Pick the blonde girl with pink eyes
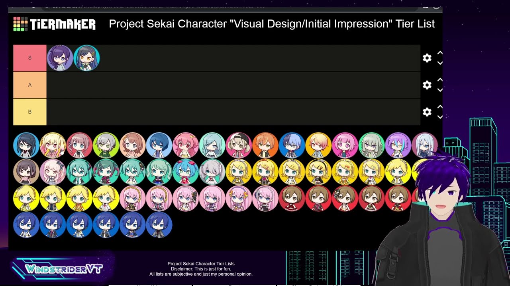Screen dimensions: 510x286 coord(53,145)
